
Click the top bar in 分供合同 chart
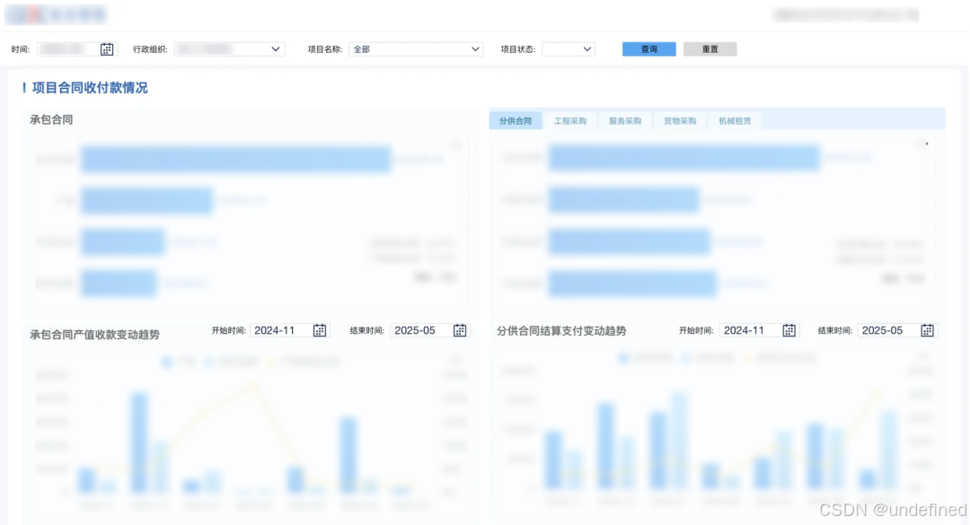coord(683,158)
